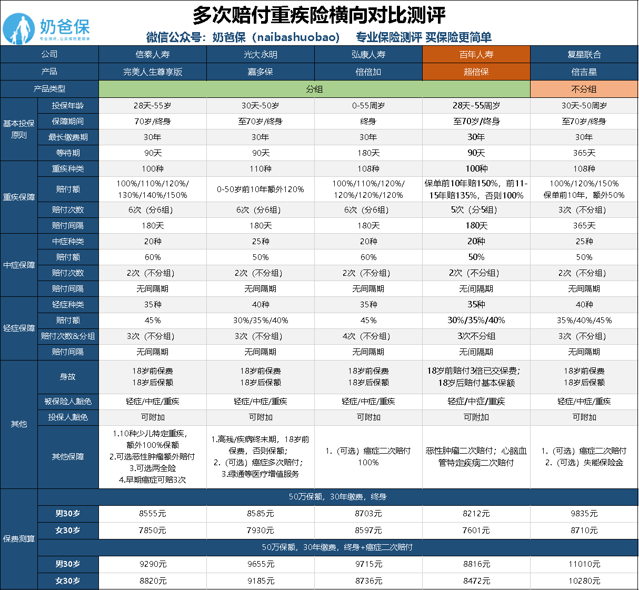Click the 投保年龄 row label
Viewport: 639px width, 590px height.
(68, 106)
